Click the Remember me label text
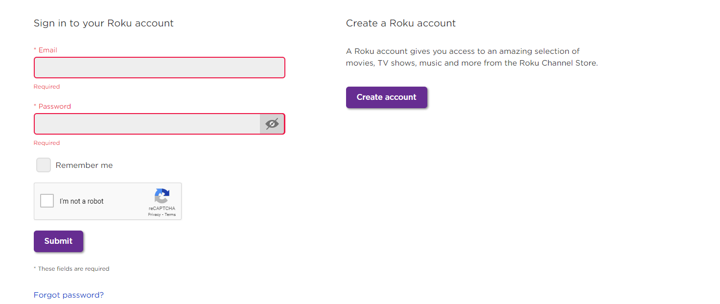 point(84,165)
